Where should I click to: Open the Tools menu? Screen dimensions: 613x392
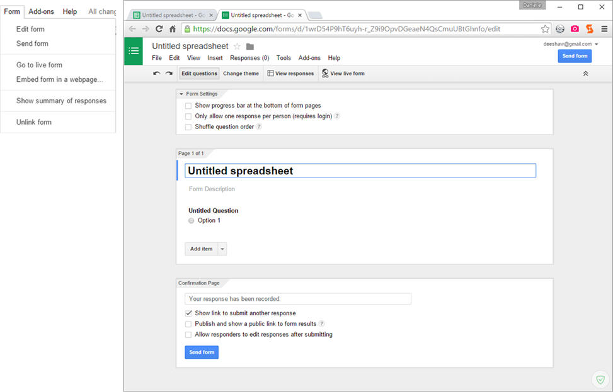click(x=284, y=58)
